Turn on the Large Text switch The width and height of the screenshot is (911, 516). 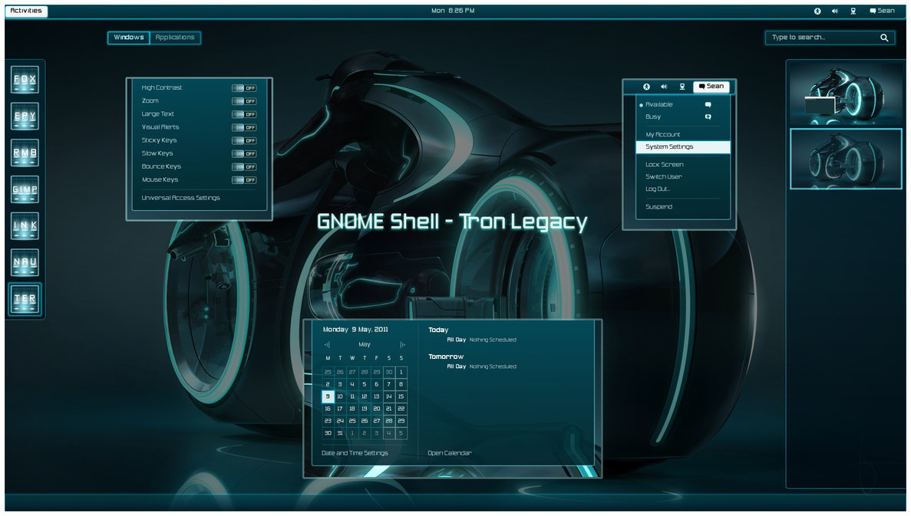(244, 114)
